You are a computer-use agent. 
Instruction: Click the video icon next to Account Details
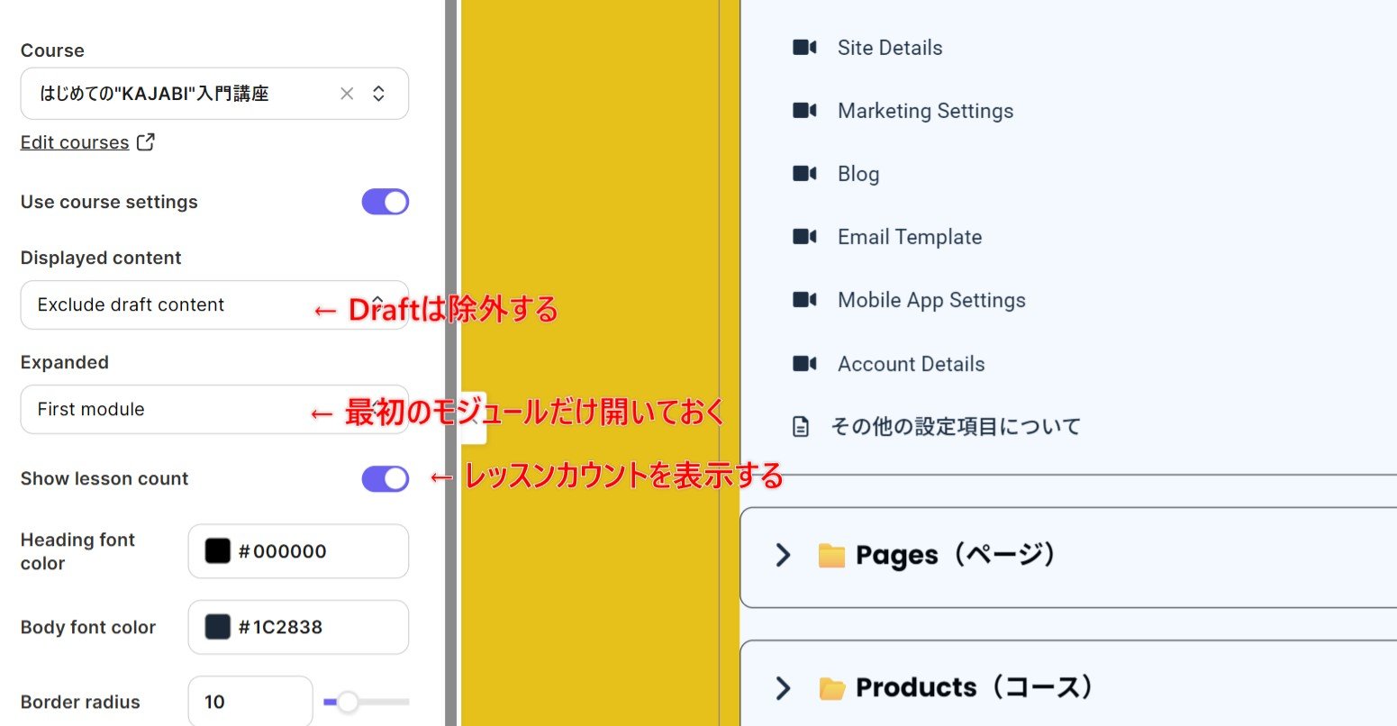(x=804, y=364)
